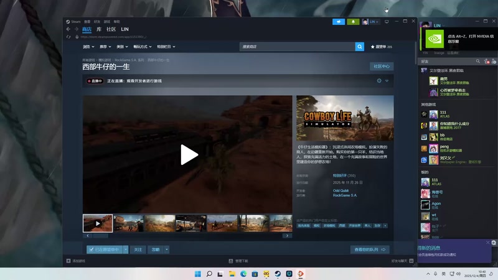Expand the 浏览 store dropdown
The width and height of the screenshot is (498, 280).
pos(88,47)
